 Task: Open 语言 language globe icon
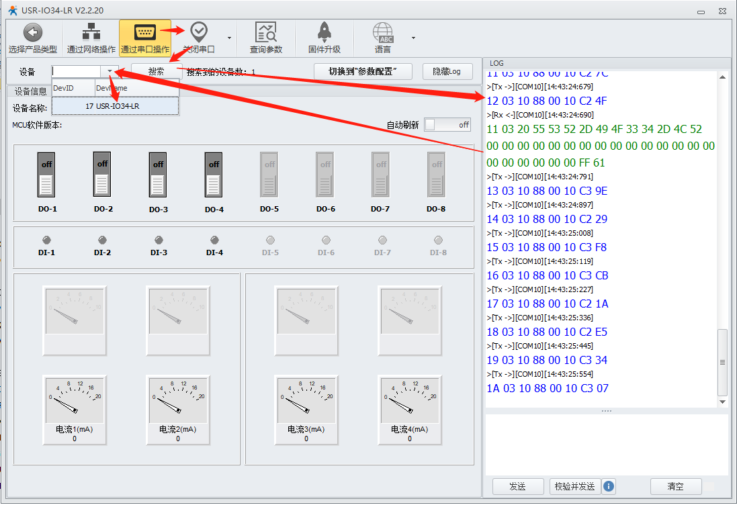382,32
